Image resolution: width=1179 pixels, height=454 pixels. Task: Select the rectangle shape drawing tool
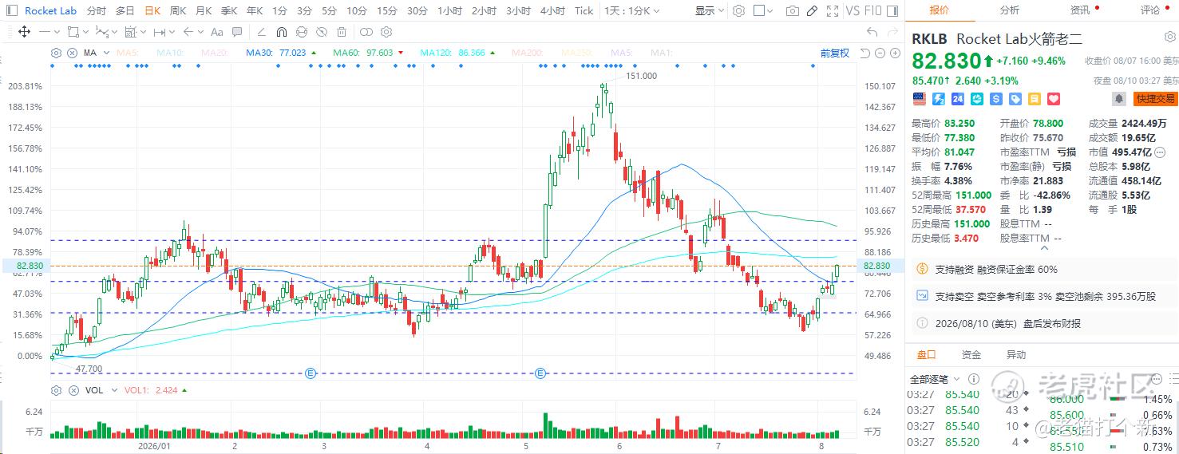[73, 32]
